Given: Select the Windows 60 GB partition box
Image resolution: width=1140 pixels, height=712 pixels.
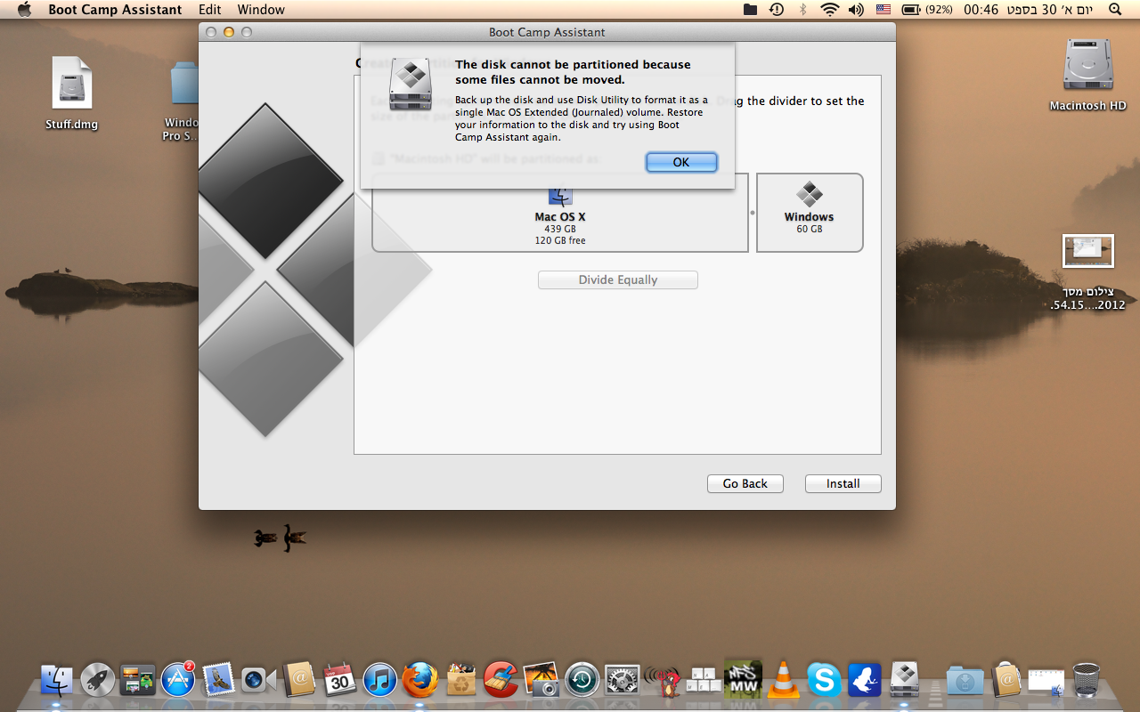Looking at the screenshot, I should tap(810, 213).
